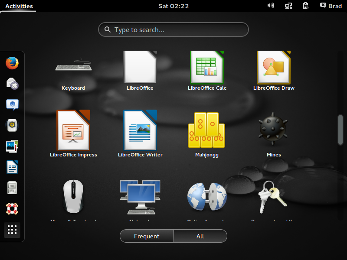347x260 pixels.
Task: Click the Activities button
Action: [19, 6]
